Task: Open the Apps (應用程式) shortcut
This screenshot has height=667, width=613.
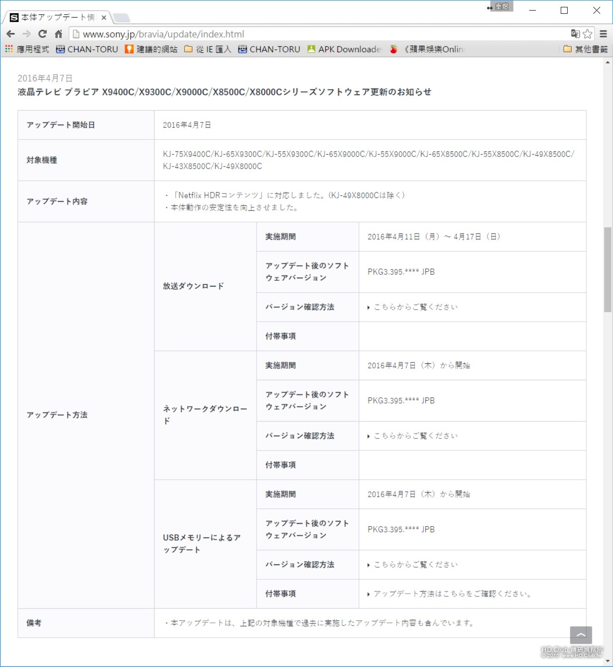Action: (27, 49)
